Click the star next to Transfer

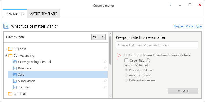click(105, 87)
